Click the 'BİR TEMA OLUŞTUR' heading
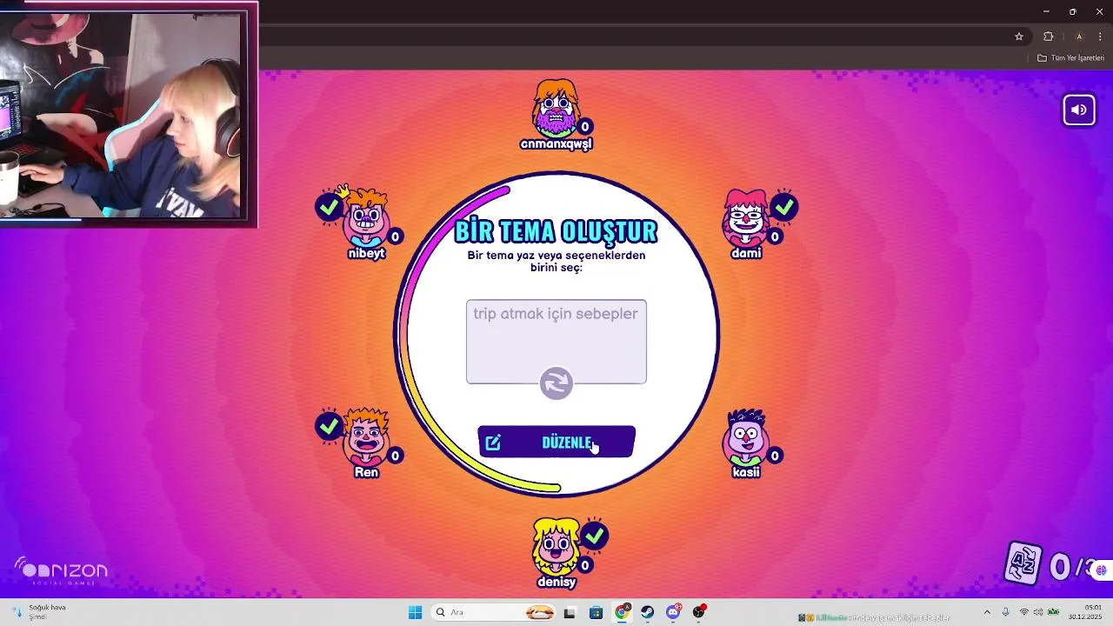This screenshot has height=626, width=1113. 556,231
